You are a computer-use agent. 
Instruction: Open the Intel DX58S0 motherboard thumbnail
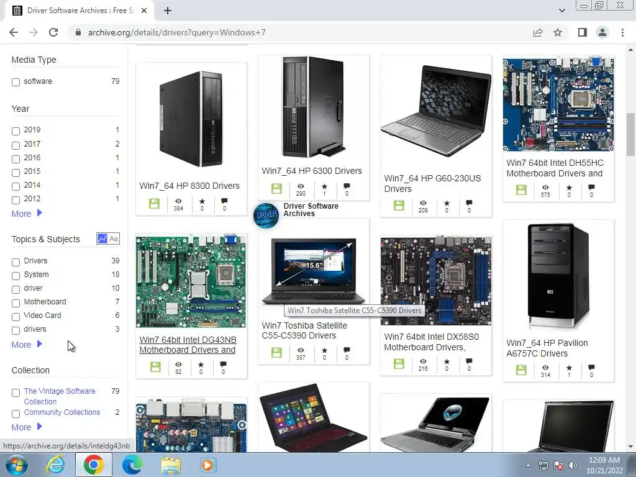(x=435, y=281)
